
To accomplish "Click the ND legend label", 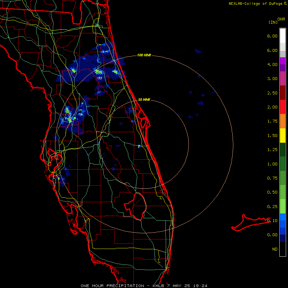I will tap(275, 249).
